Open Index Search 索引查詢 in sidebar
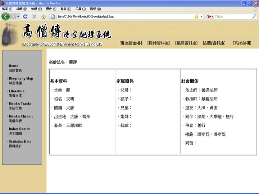Viewport: 259px width, 194px height. pos(19,131)
